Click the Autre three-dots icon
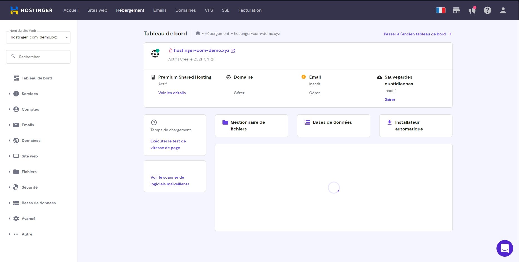The width and height of the screenshot is (519, 262). [x=16, y=234]
